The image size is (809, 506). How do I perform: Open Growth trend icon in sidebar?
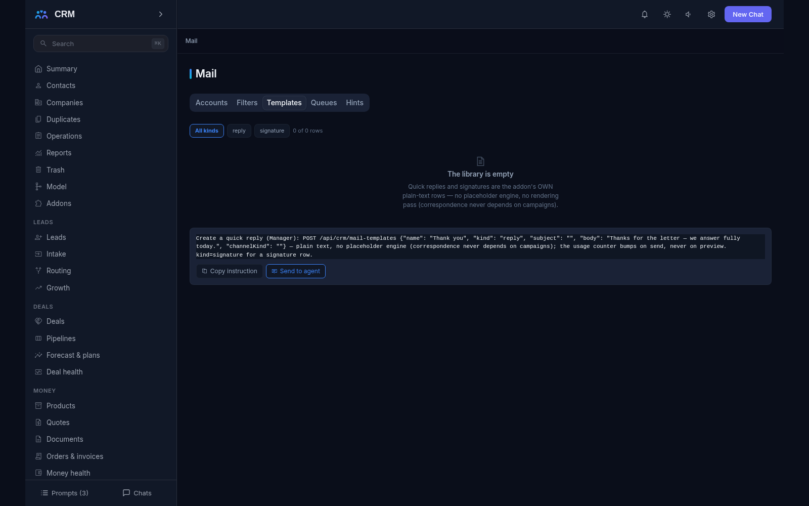coord(38,288)
